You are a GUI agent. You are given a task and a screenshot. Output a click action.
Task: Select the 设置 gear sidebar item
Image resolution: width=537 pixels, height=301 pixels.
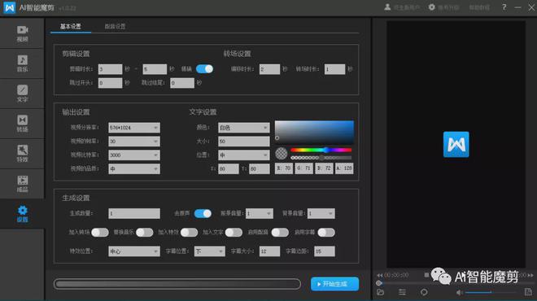pos(22,214)
